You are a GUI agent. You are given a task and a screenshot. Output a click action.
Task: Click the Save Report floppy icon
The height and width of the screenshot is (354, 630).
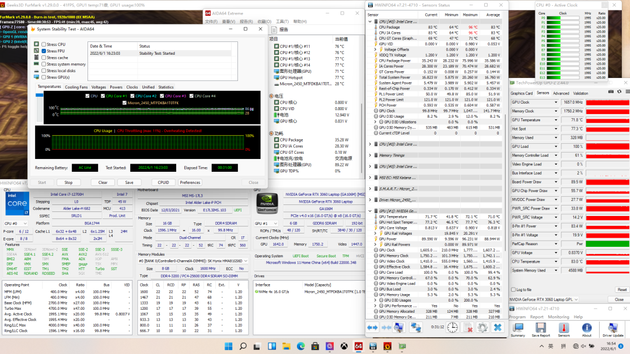point(541,328)
